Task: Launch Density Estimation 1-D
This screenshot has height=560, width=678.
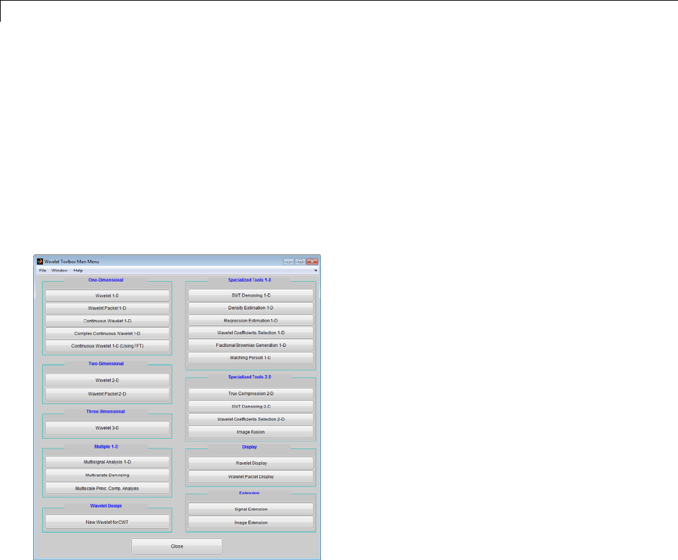Action: point(251,308)
